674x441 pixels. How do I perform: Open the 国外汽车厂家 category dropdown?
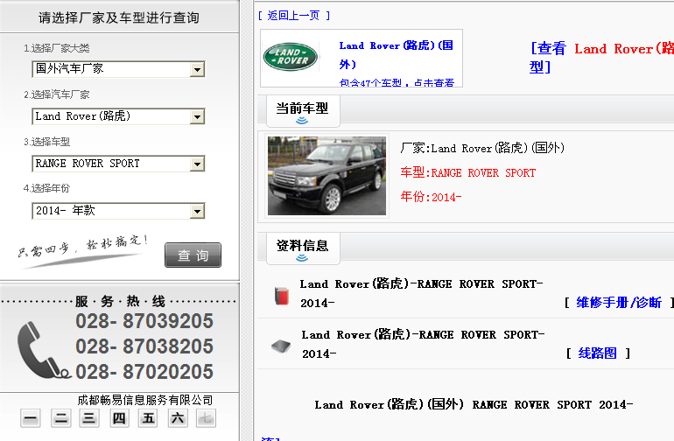pos(118,69)
